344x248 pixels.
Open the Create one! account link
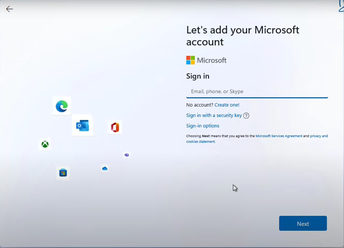(x=227, y=105)
